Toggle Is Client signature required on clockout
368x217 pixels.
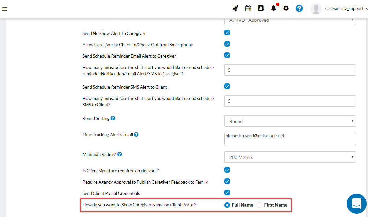227,170
